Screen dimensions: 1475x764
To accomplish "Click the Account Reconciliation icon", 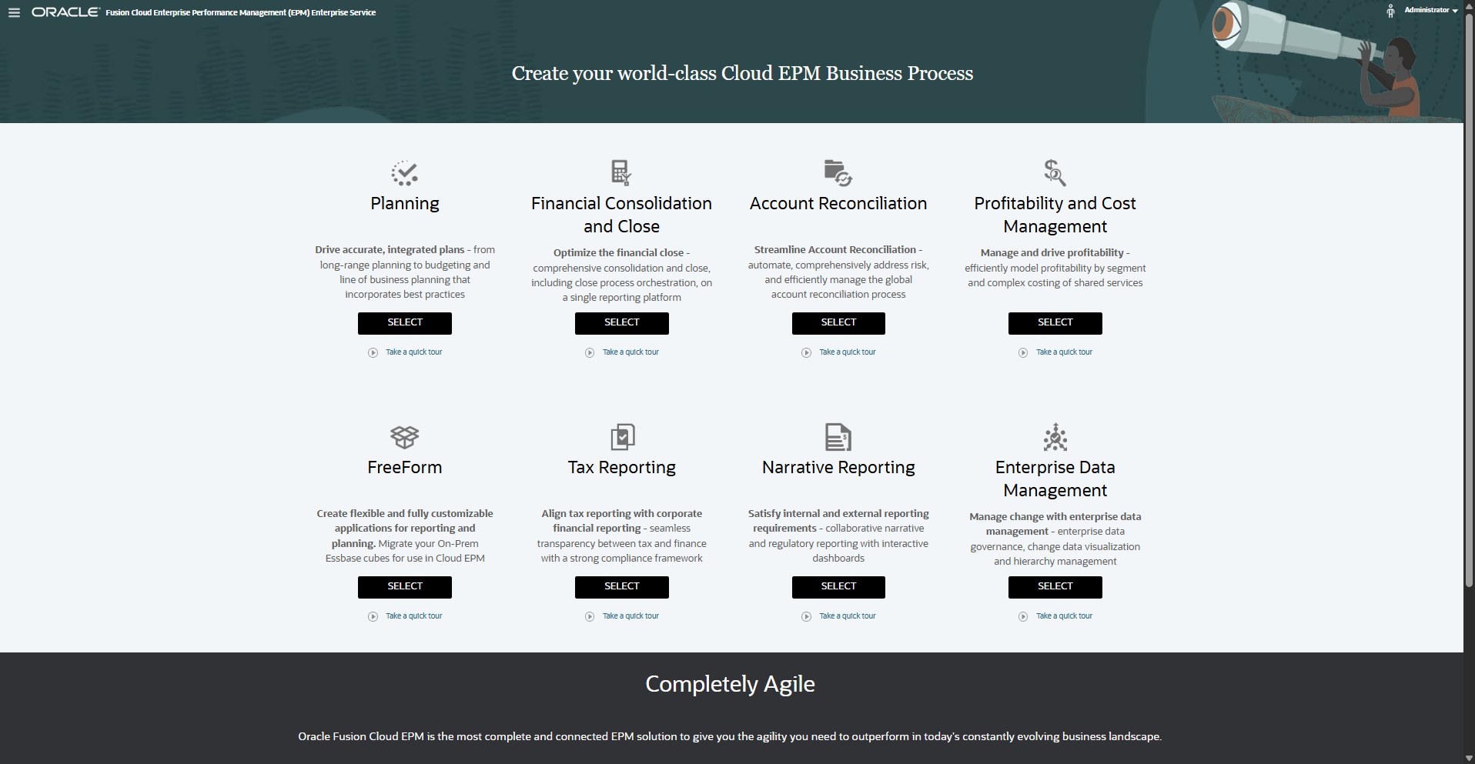I will tap(838, 173).
